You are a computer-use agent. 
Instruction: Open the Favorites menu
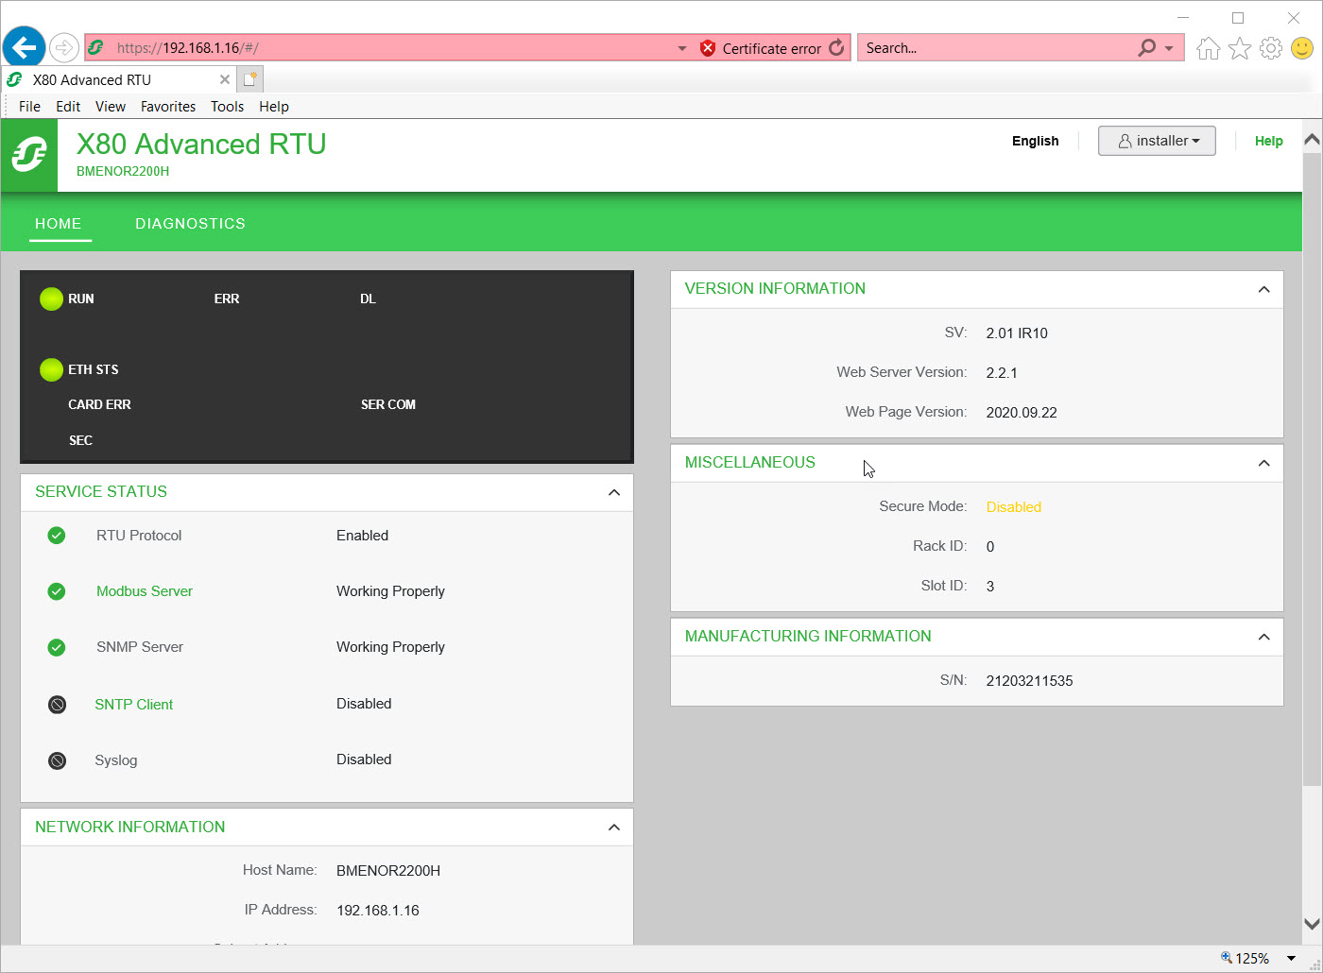(168, 107)
